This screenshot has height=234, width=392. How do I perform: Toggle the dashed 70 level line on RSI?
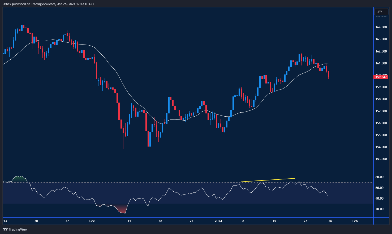186,183
